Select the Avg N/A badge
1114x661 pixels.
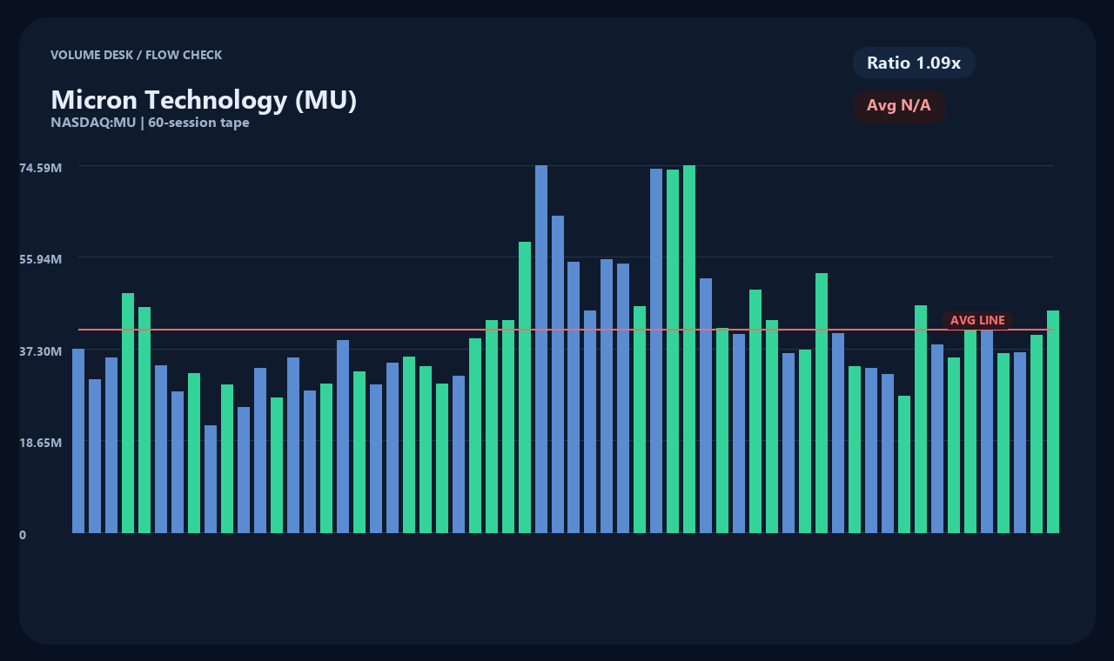(899, 106)
